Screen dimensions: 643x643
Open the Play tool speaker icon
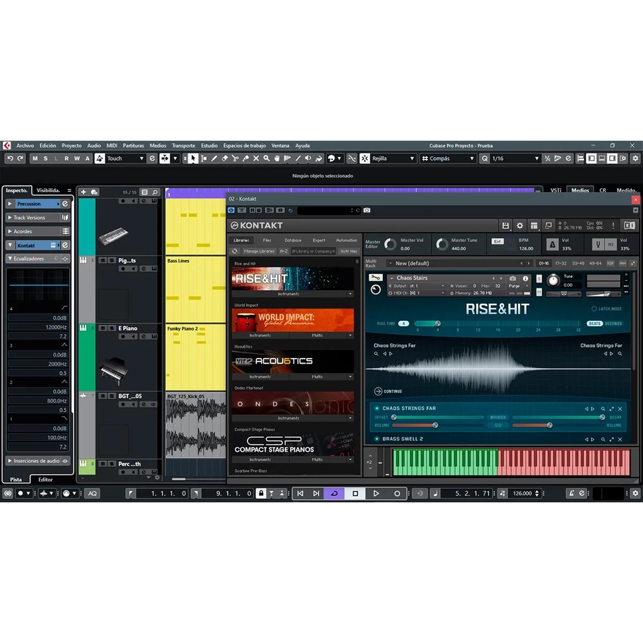pos(308,158)
